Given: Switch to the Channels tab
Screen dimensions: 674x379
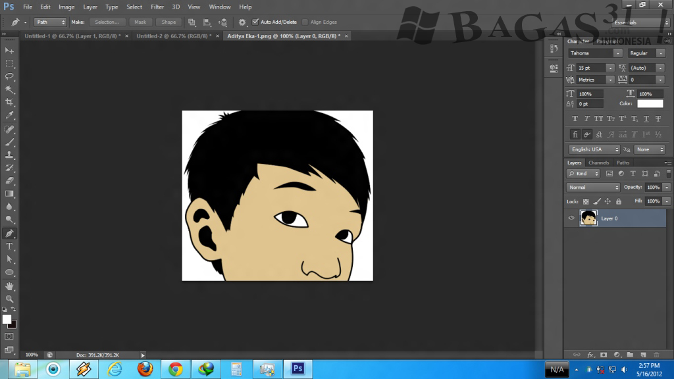Looking at the screenshot, I should [598, 163].
